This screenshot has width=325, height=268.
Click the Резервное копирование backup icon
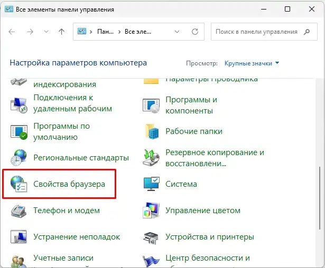coord(151,158)
